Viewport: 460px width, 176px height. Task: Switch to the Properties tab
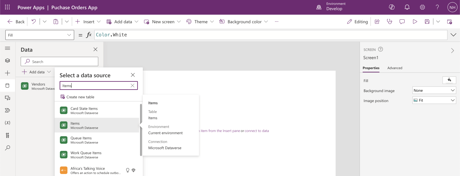pos(371,68)
